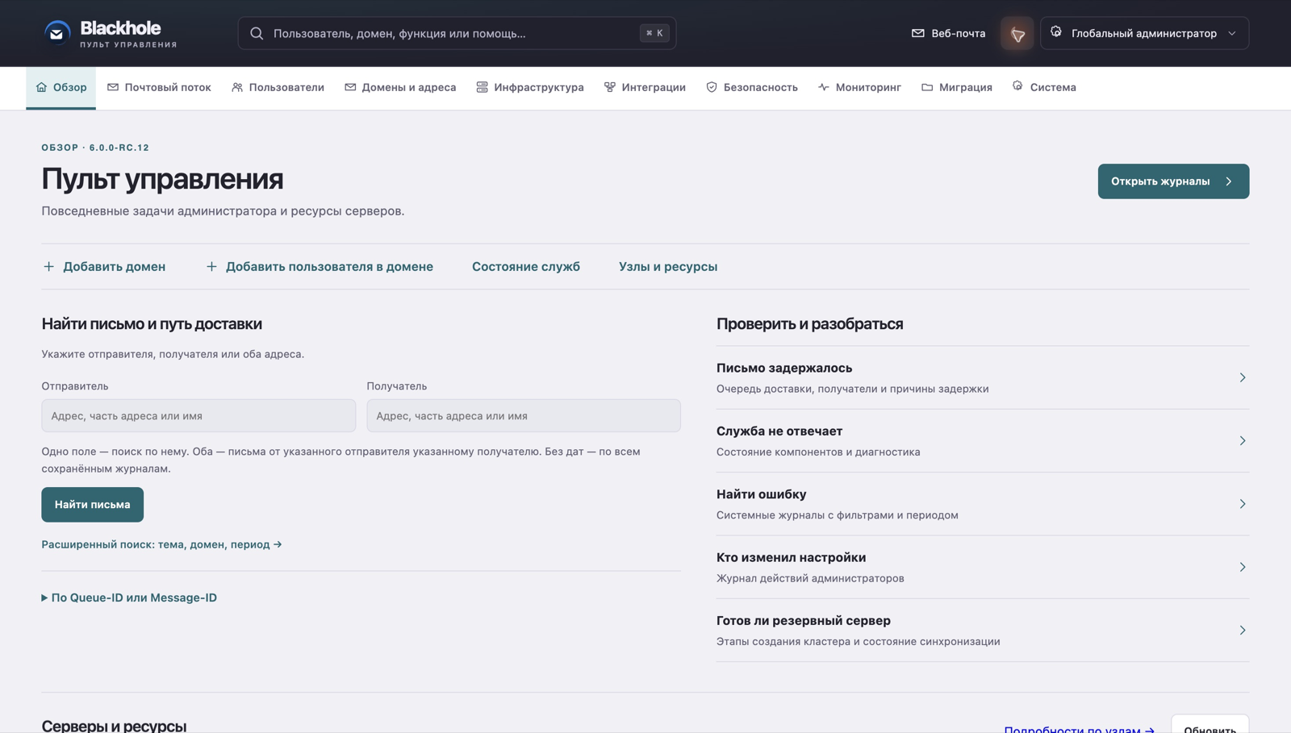Click Кто изменил настройки heading
Image resolution: width=1291 pixels, height=733 pixels.
[792, 557]
